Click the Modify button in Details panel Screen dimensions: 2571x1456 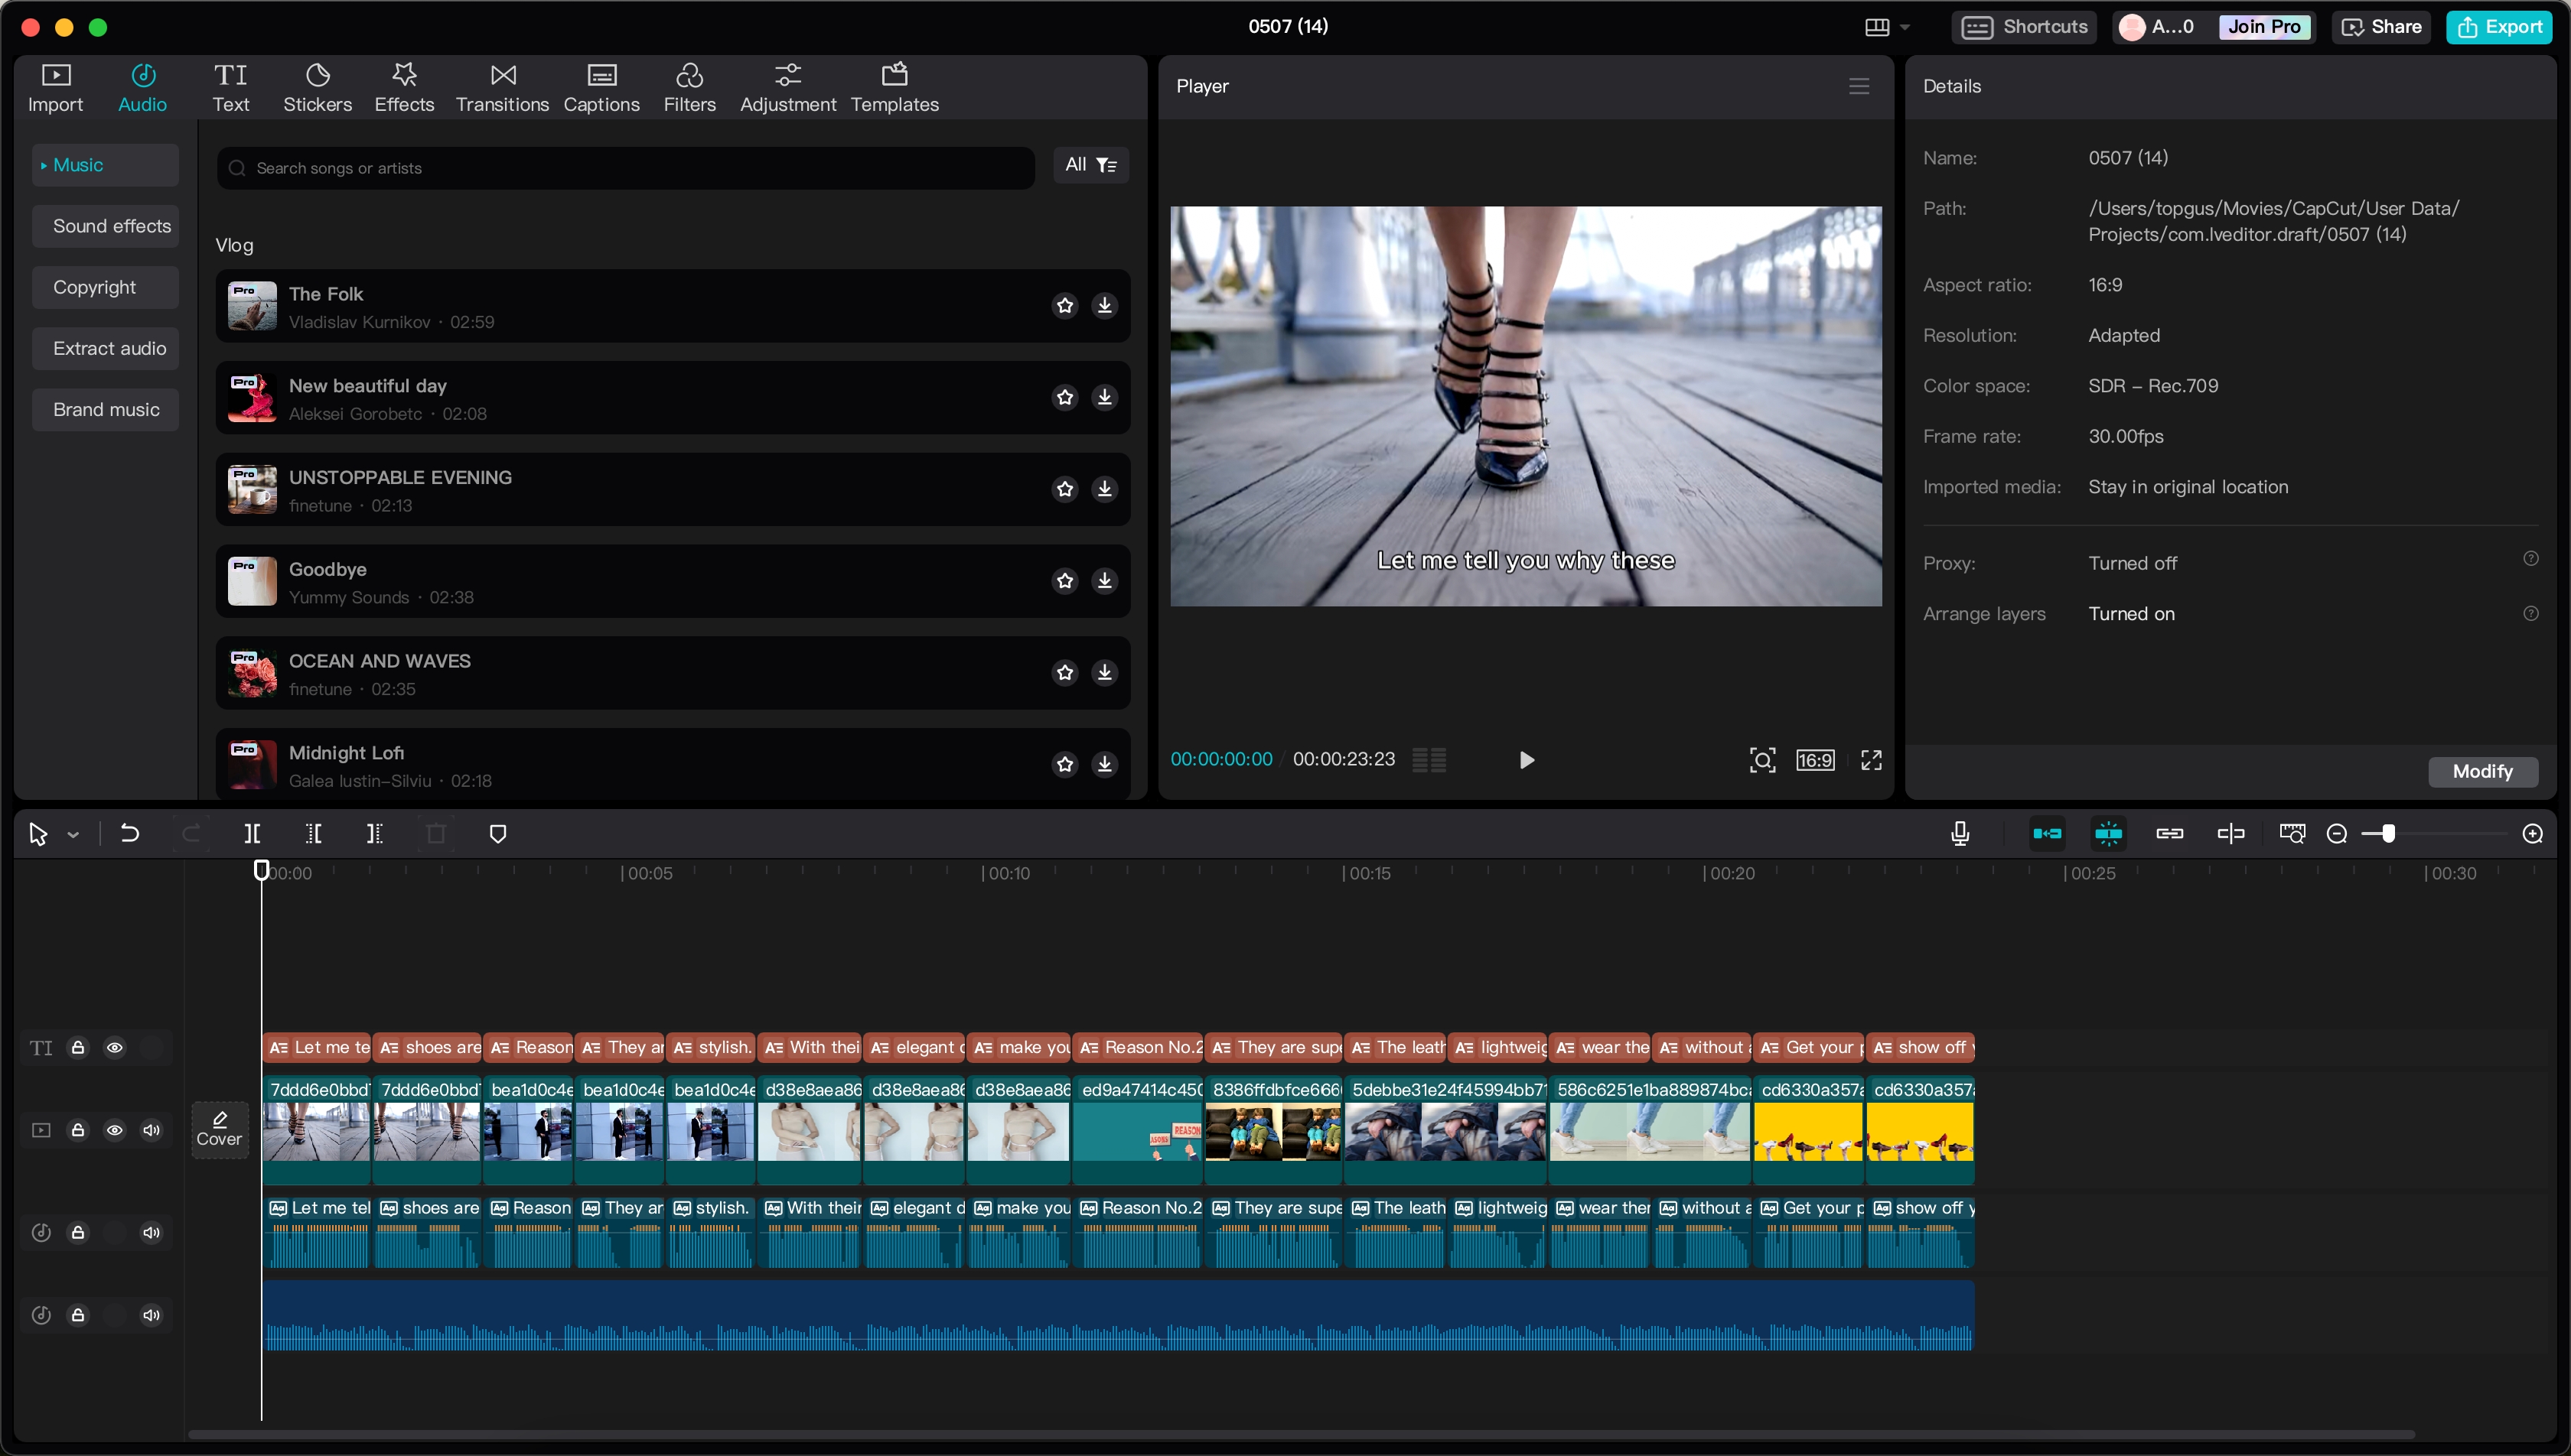(2483, 771)
